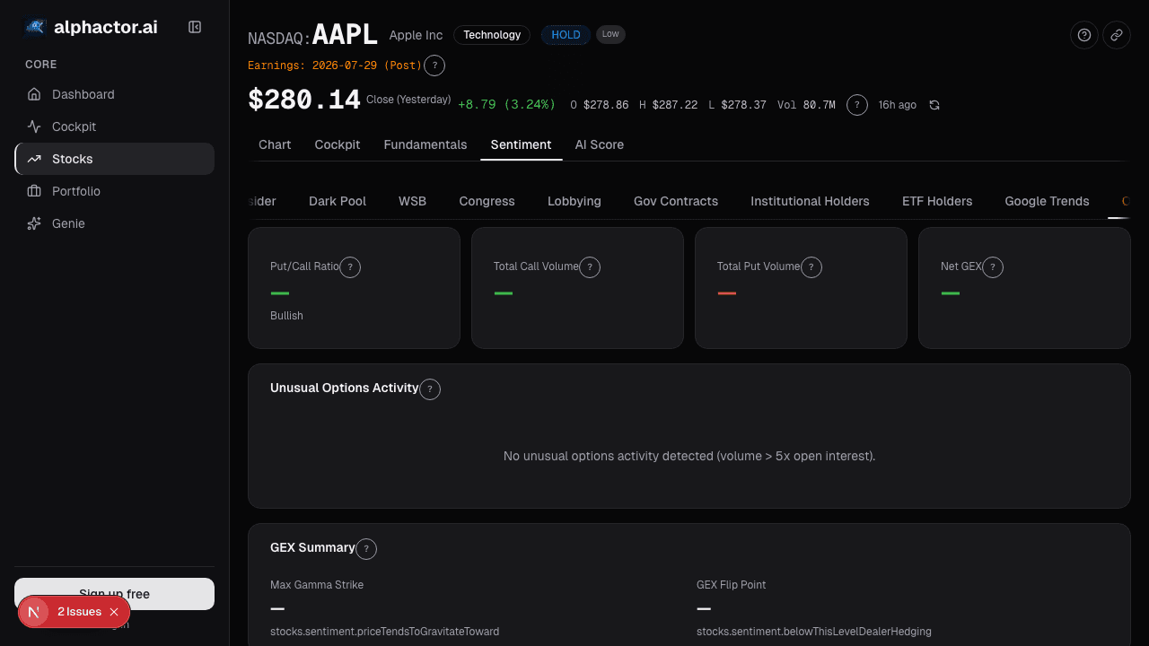Click help icon beside Net GEX
The image size is (1149, 646).
(993, 267)
